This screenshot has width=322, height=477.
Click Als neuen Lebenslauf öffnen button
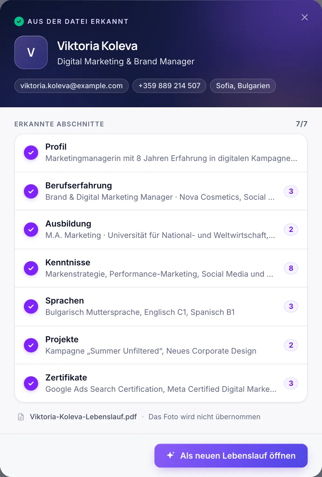231,455
